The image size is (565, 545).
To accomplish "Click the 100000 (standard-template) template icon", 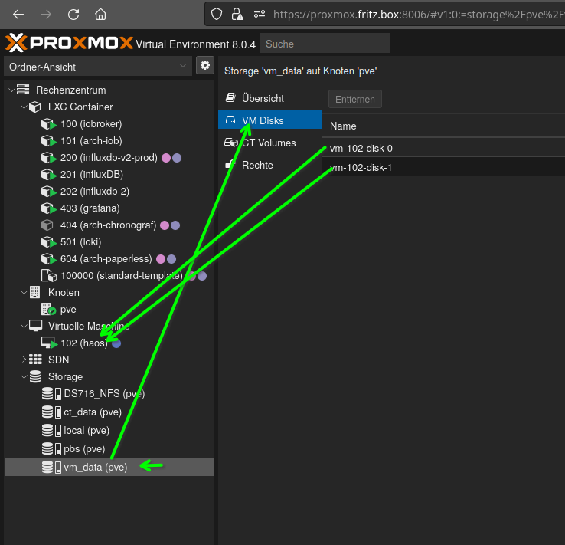I will coord(49,275).
